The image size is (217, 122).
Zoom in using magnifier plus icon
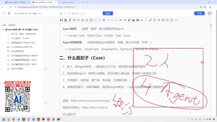(163, 20)
